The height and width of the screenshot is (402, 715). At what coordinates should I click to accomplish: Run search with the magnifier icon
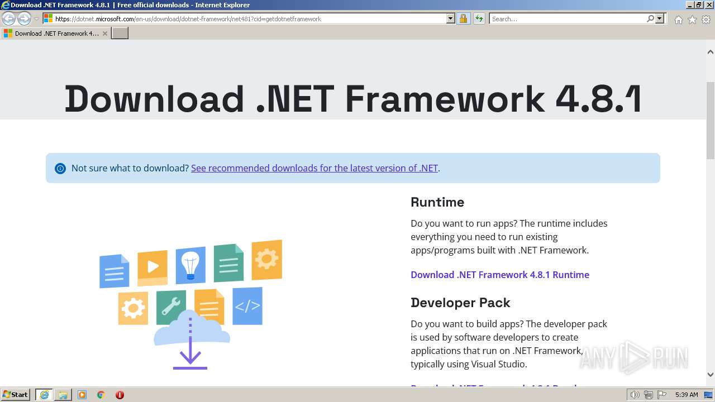point(650,19)
